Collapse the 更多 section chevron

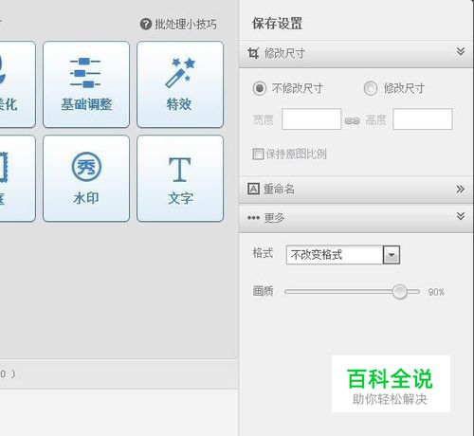(461, 216)
